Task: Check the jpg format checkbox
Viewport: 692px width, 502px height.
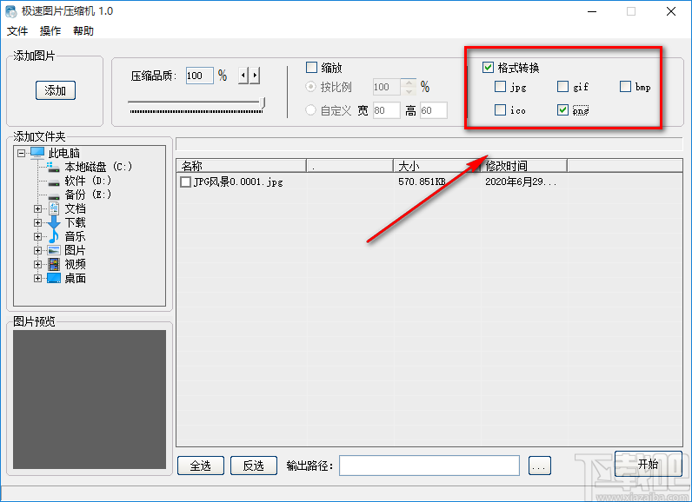Action: [x=500, y=86]
